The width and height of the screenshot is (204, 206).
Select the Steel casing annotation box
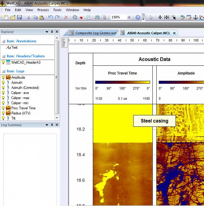click(x=154, y=121)
